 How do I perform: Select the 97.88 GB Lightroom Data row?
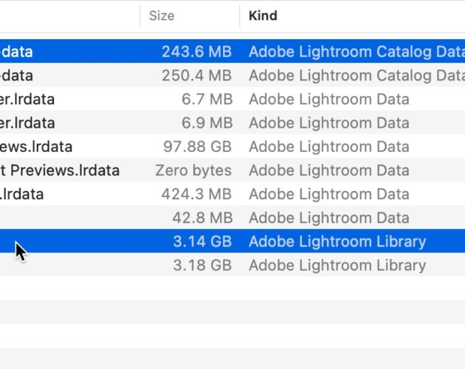click(x=232, y=146)
